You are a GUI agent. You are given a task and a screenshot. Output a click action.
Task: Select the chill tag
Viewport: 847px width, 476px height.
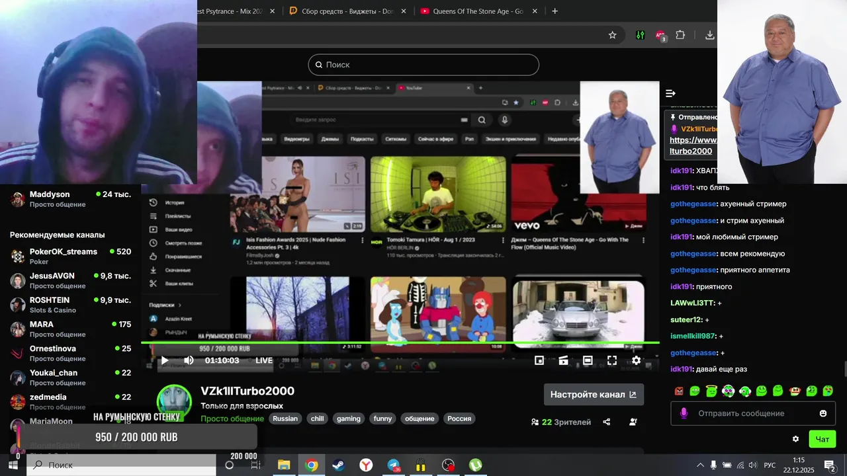click(x=318, y=418)
